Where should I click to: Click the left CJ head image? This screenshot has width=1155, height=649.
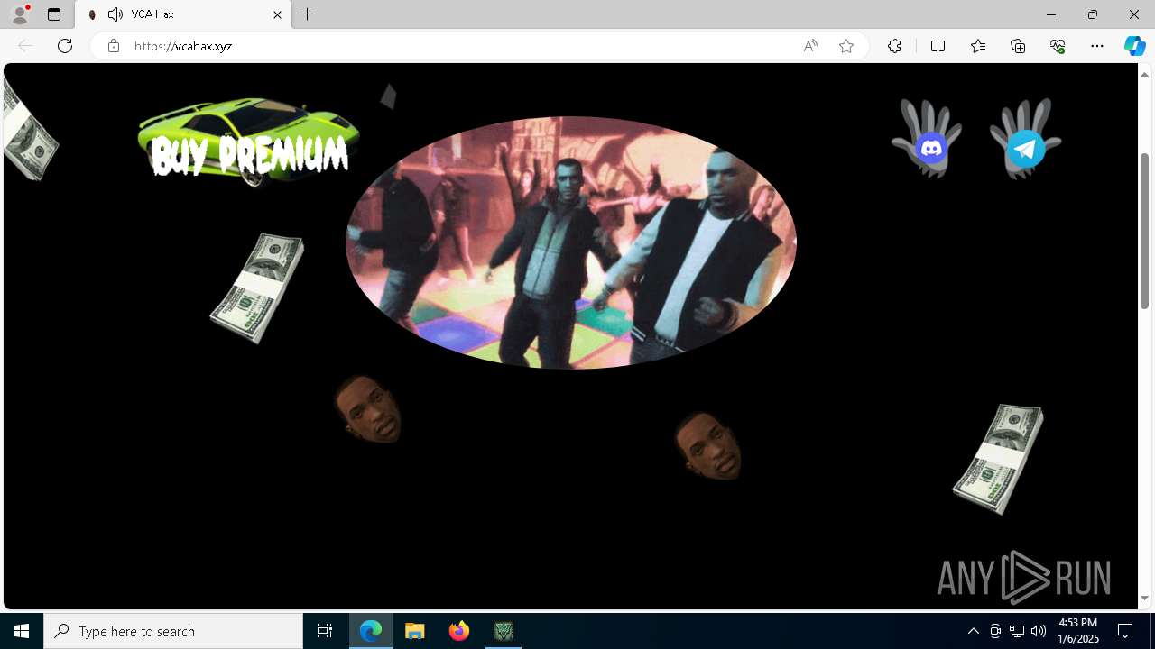click(368, 409)
